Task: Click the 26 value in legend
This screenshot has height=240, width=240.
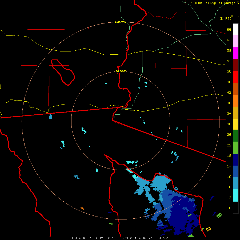Action: (229, 135)
